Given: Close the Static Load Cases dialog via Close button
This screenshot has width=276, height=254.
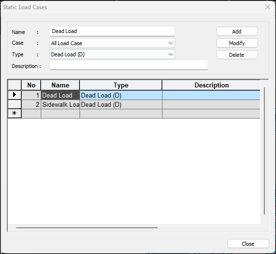Looking at the screenshot, I should pos(248,244).
